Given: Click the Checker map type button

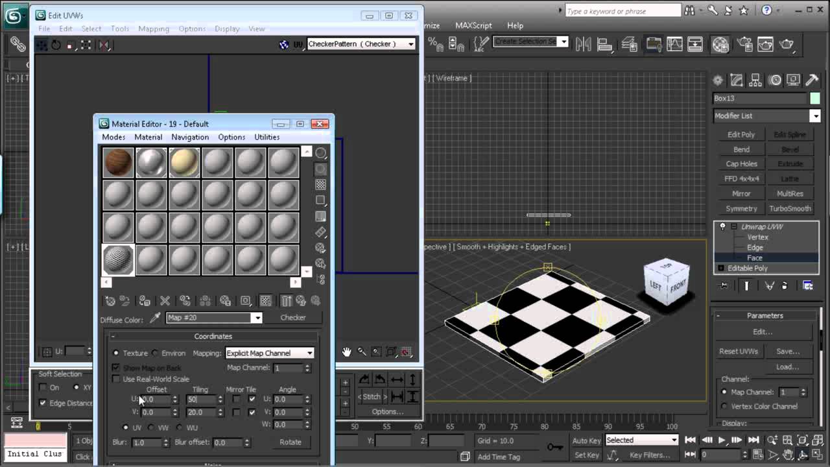Looking at the screenshot, I should pyautogui.click(x=293, y=318).
